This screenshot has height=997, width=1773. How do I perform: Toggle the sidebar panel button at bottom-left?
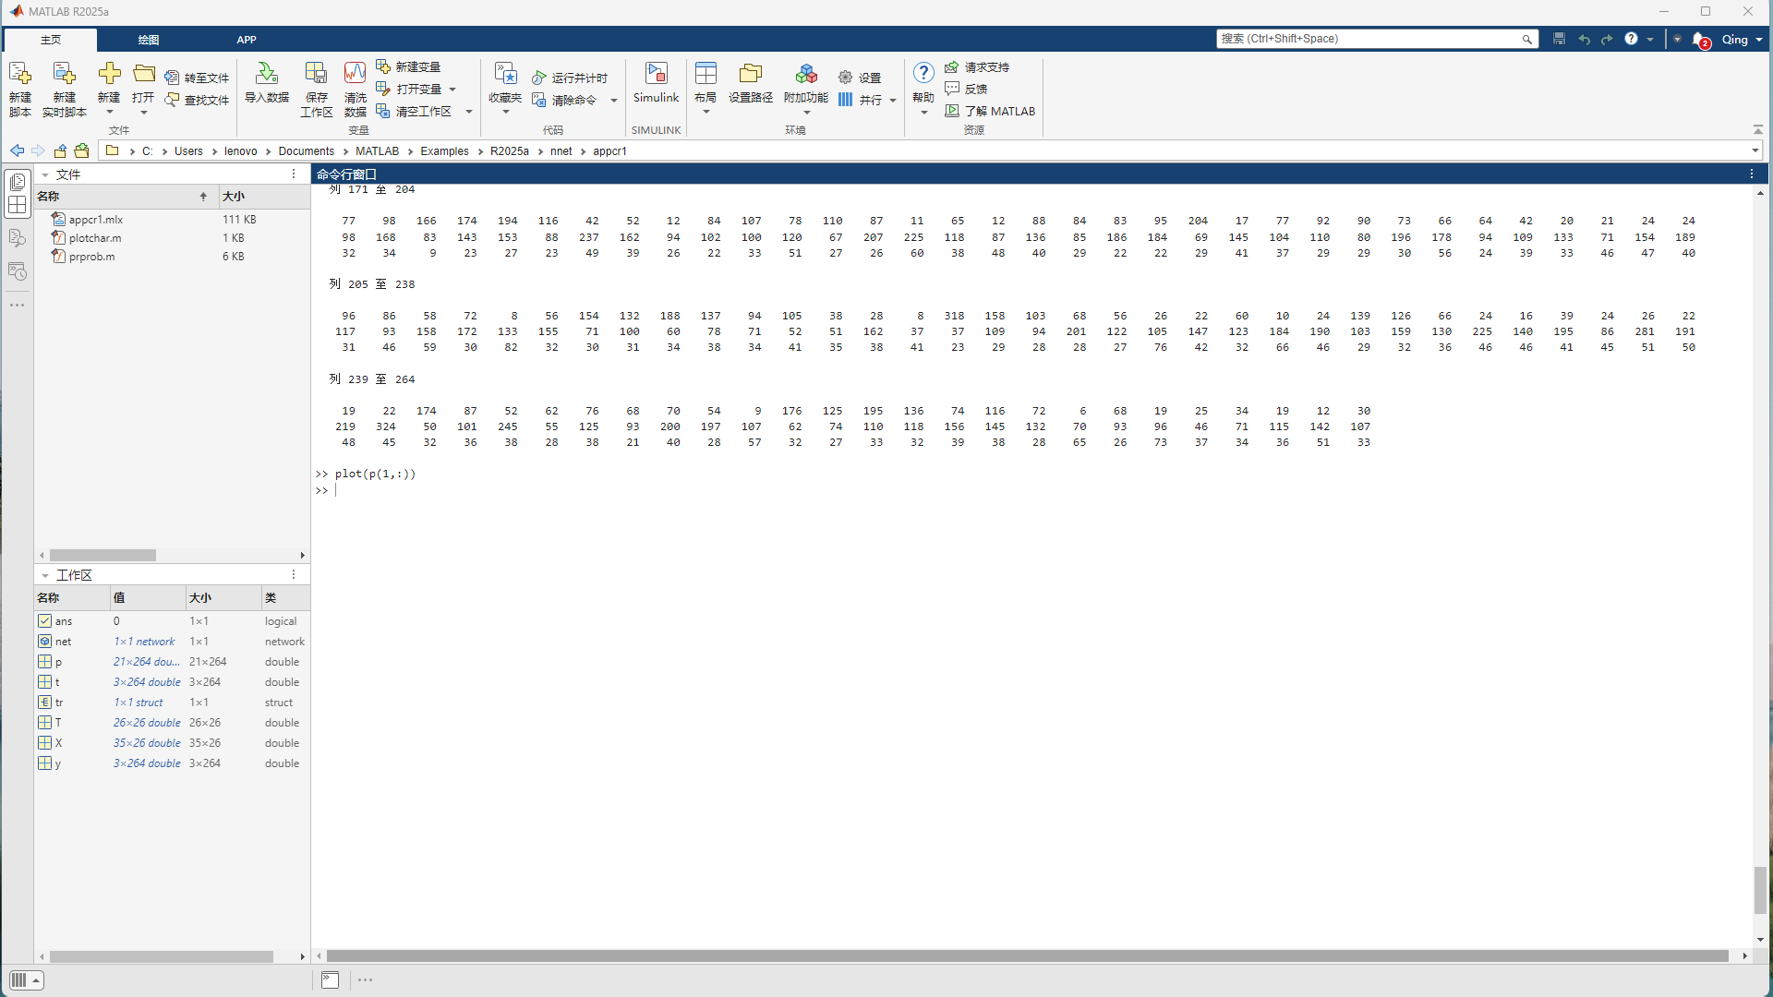26,980
